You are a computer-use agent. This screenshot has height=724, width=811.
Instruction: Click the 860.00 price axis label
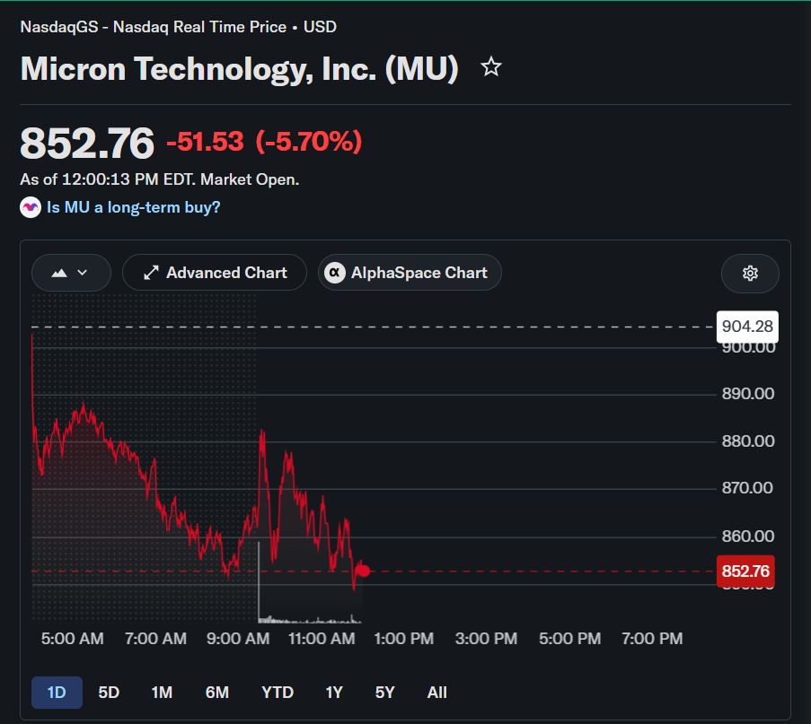pos(748,536)
